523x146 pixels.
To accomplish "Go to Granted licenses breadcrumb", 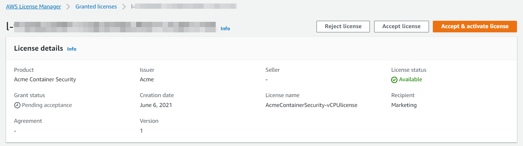I will [x=96, y=6].
